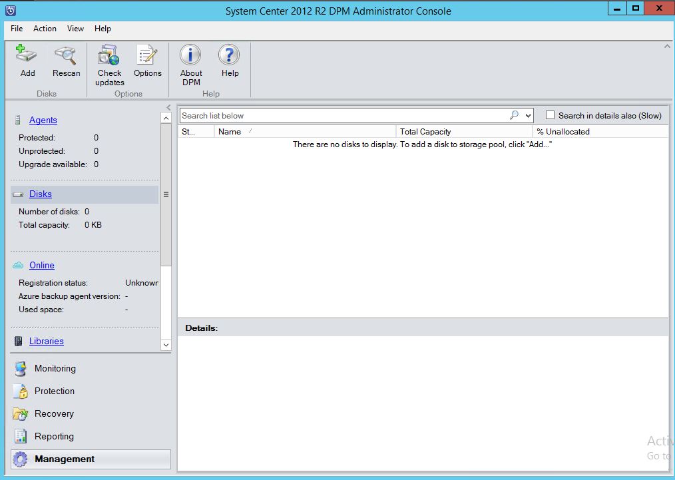Click the sidebar scroll up arrow
The height and width of the screenshot is (480, 675).
tap(166, 118)
